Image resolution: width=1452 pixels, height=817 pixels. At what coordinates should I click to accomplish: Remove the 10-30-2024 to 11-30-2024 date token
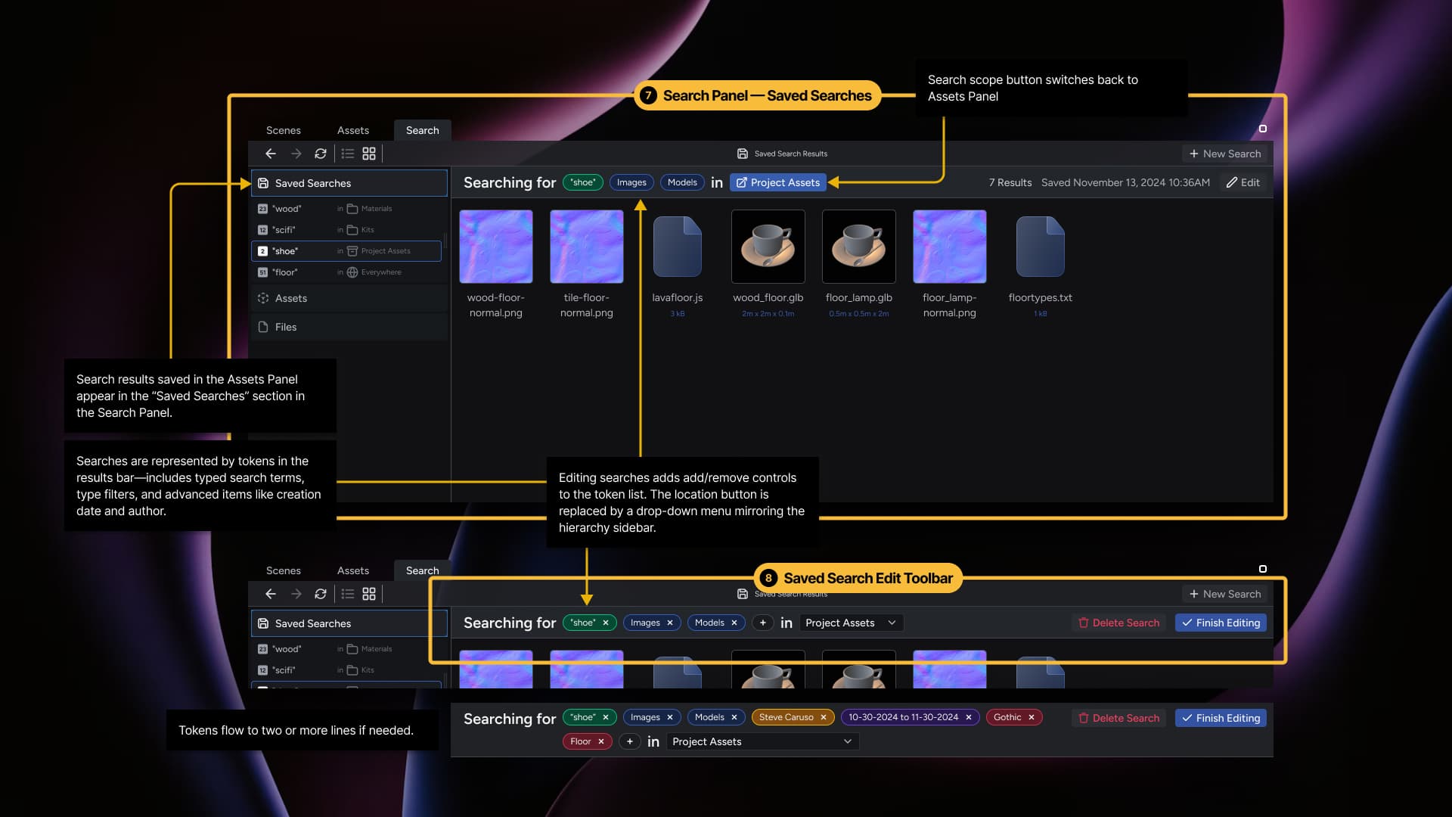pyautogui.click(x=969, y=717)
